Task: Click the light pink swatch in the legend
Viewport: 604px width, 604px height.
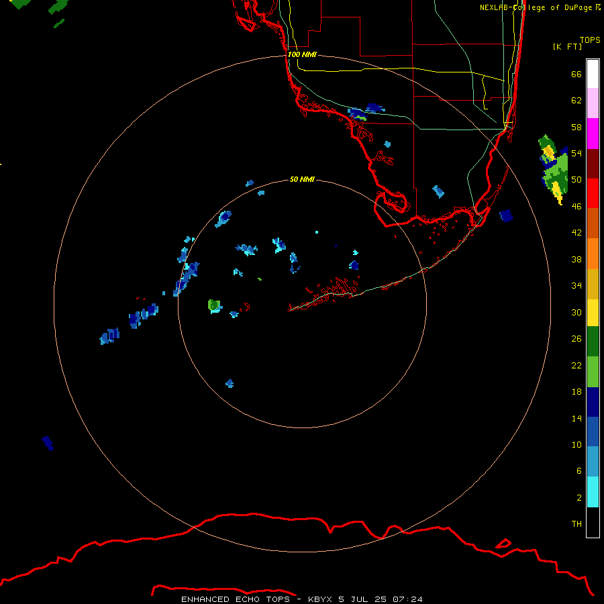Action: click(593, 103)
